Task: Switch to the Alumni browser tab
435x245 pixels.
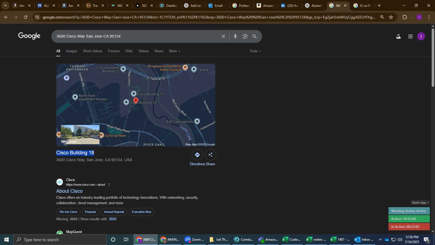Action: click(313, 5)
